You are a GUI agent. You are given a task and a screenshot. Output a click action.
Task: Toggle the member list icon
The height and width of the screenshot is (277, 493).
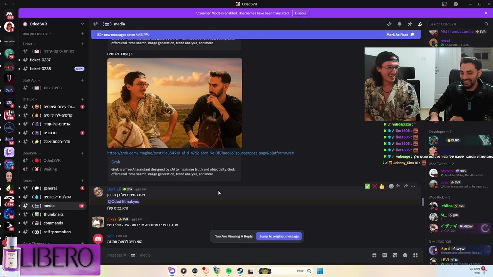[x=420, y=24]
